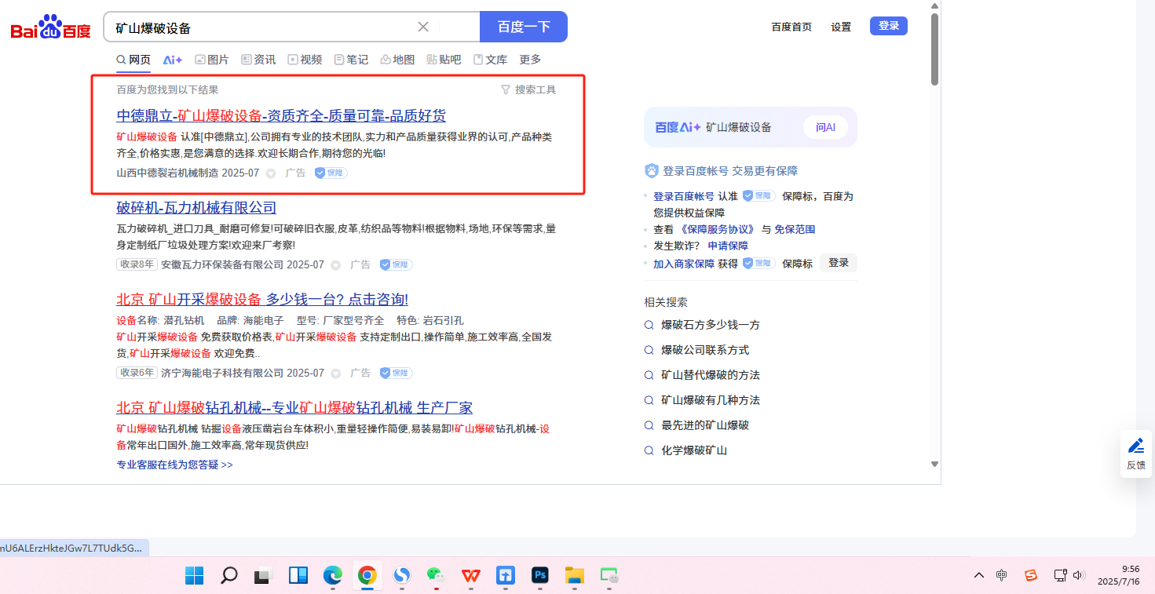Open Photoshop from the taskbar
This screenshot has height=594, width=1155.
pos(539,576)
